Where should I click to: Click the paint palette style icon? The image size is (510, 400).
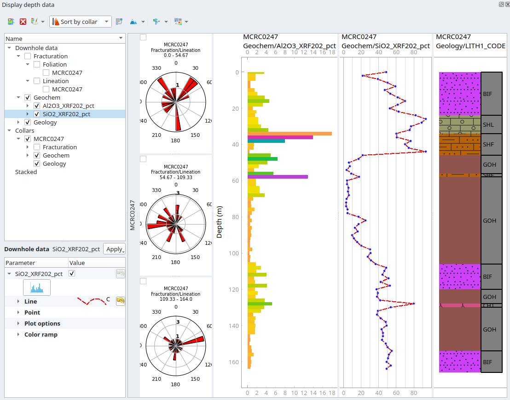coord(35,22)
